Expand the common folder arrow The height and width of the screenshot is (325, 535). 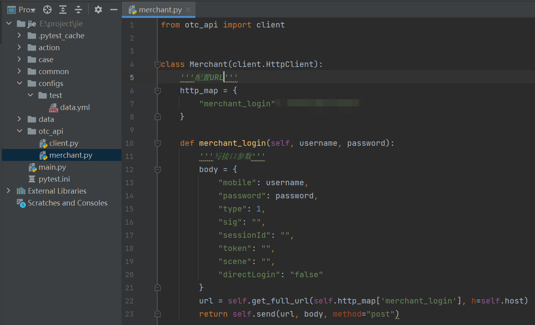19,72
